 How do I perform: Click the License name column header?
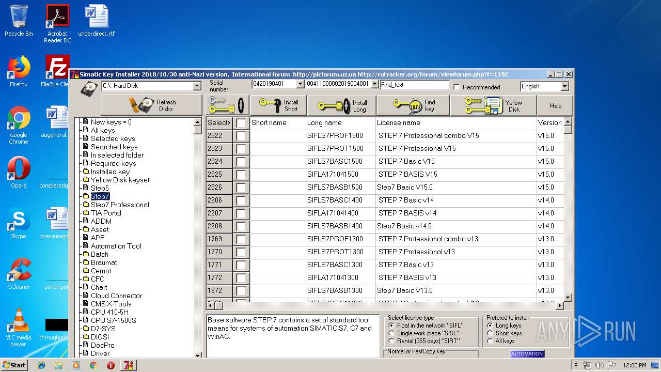point(456,123)
